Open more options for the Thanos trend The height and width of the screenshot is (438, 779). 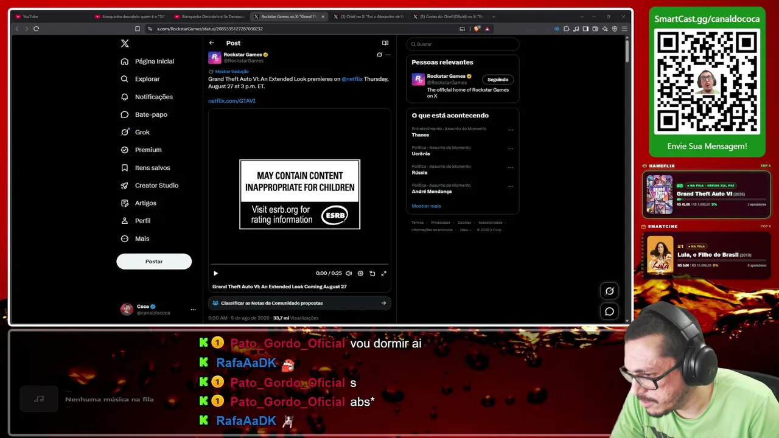(511, 130)
